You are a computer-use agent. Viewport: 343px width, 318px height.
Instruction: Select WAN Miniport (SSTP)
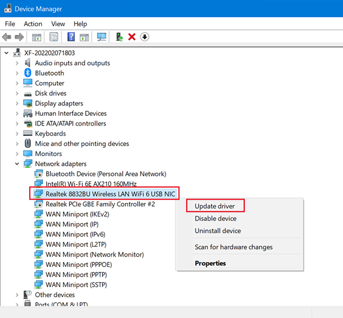[76, 285]
